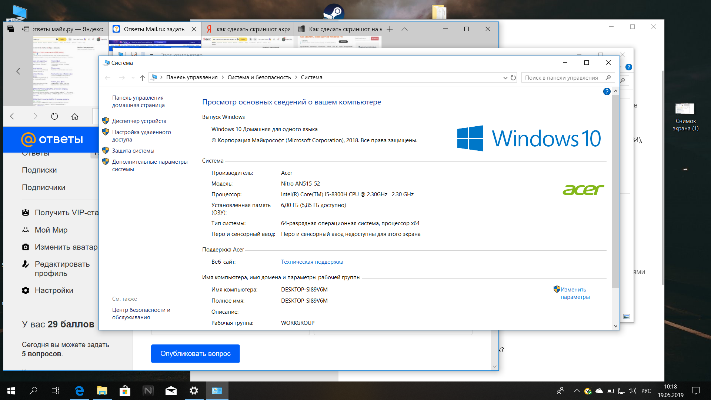Open File Explorer from taskbar
This screenshot has height=400, width=711.
[x=102, y=391]
